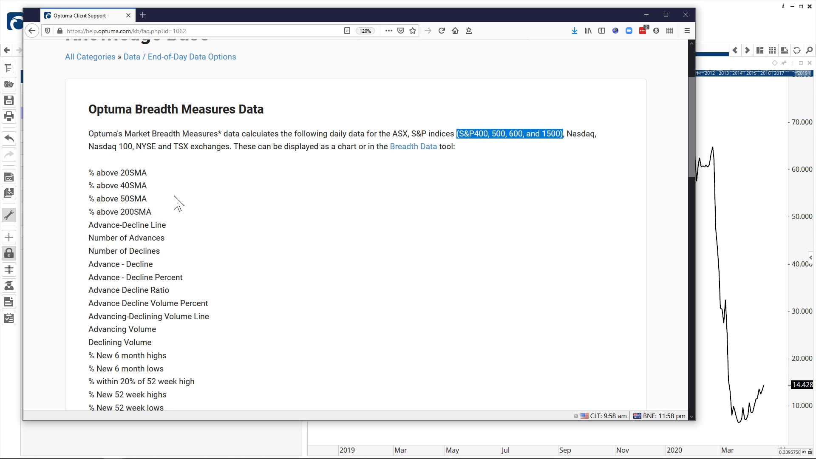Click the red extension icon with badge 2
This screenshot has width=816, height=459.
[x=643, y=31]
